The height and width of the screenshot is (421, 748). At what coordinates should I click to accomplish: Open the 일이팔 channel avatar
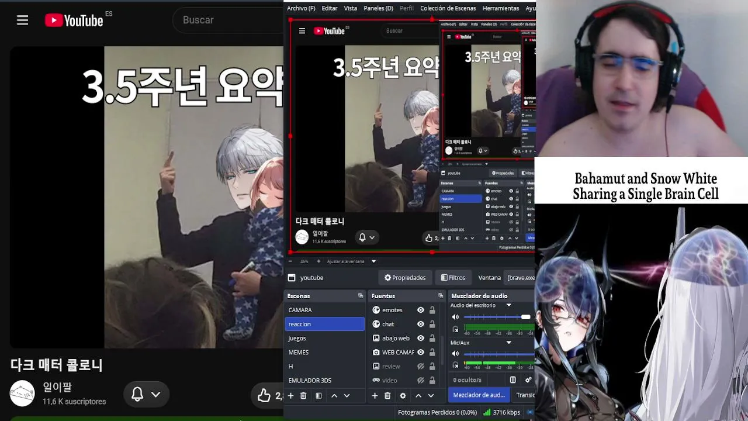22,394
